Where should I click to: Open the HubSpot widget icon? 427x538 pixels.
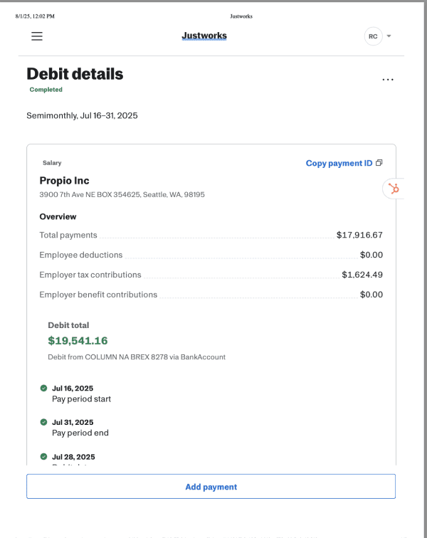(x=394, y=189)
